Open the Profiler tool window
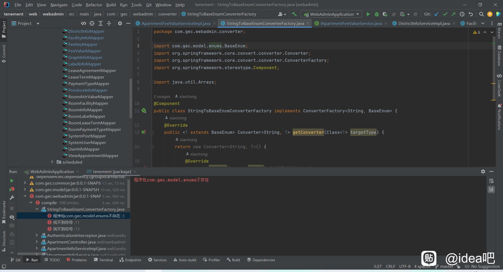503x272 pixels. point(211,260)
